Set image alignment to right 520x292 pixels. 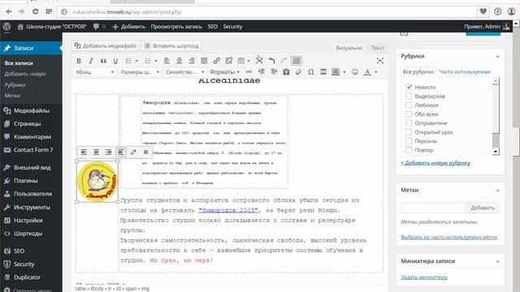tap(108, 152)
